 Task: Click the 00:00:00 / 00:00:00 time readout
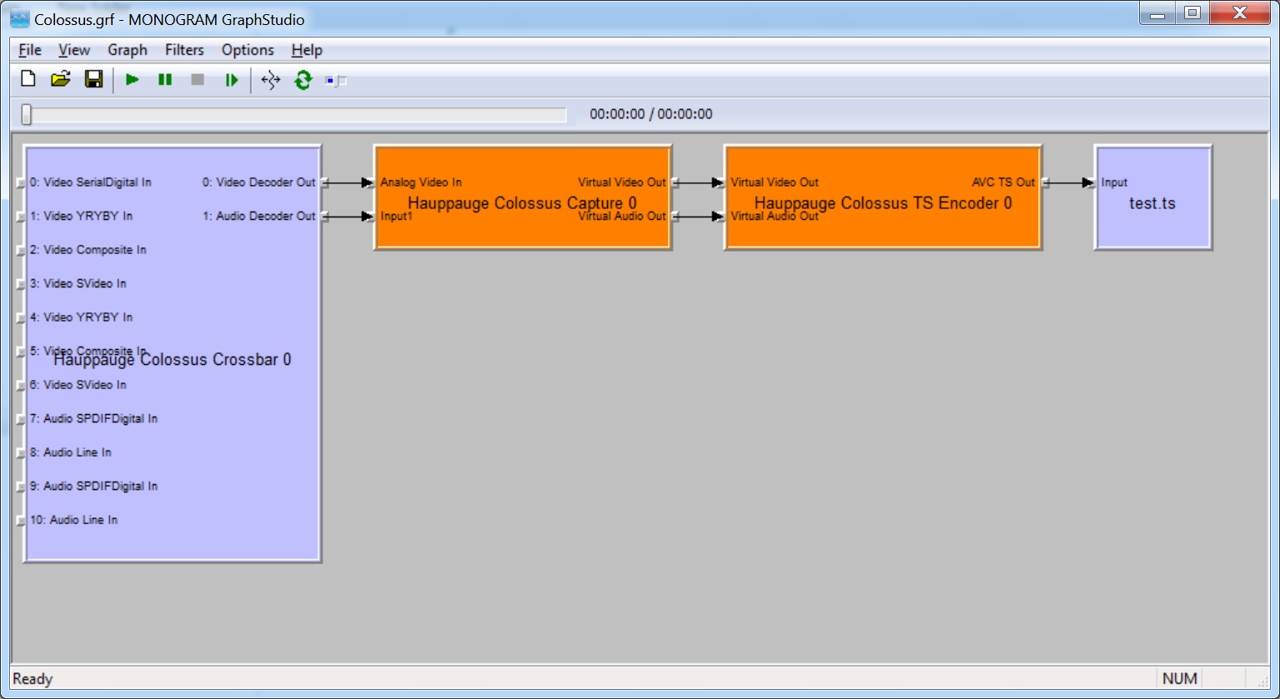pos(651,114)
